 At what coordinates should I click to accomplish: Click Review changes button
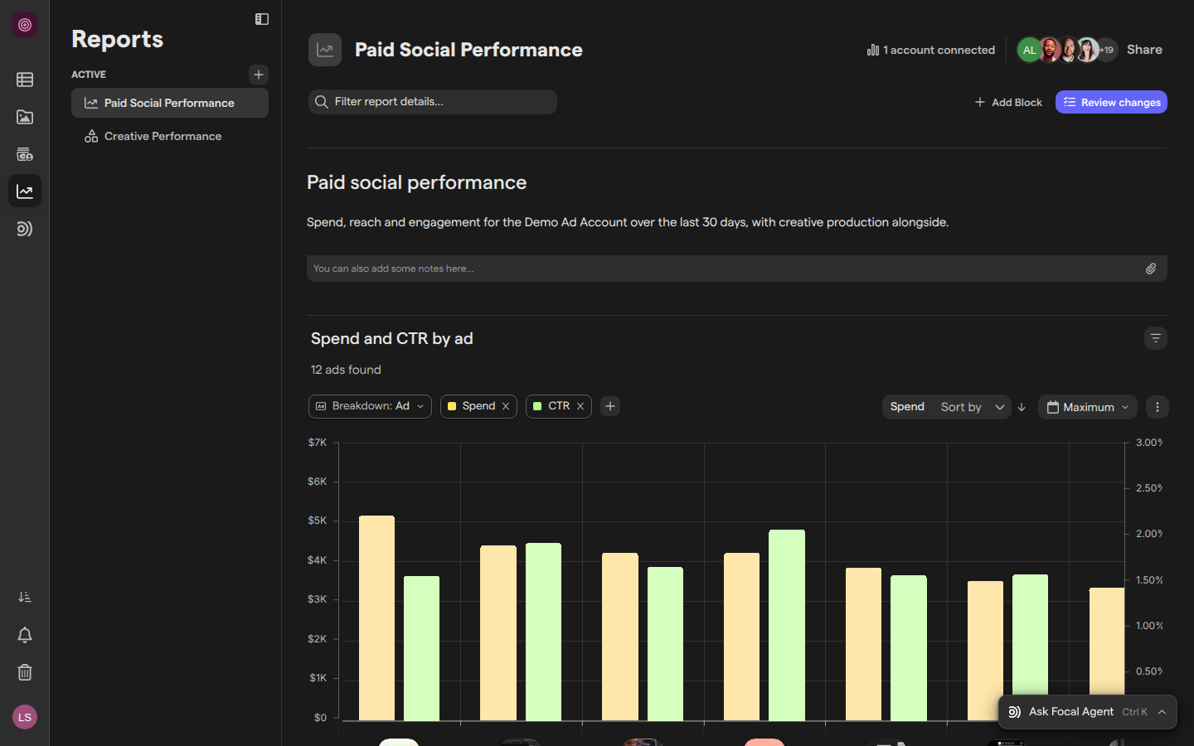(x=1111, y=102)
